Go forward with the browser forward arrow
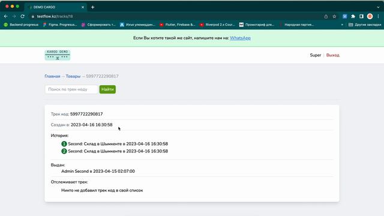This screenshot has height=216, width=384. pos(14,16)
